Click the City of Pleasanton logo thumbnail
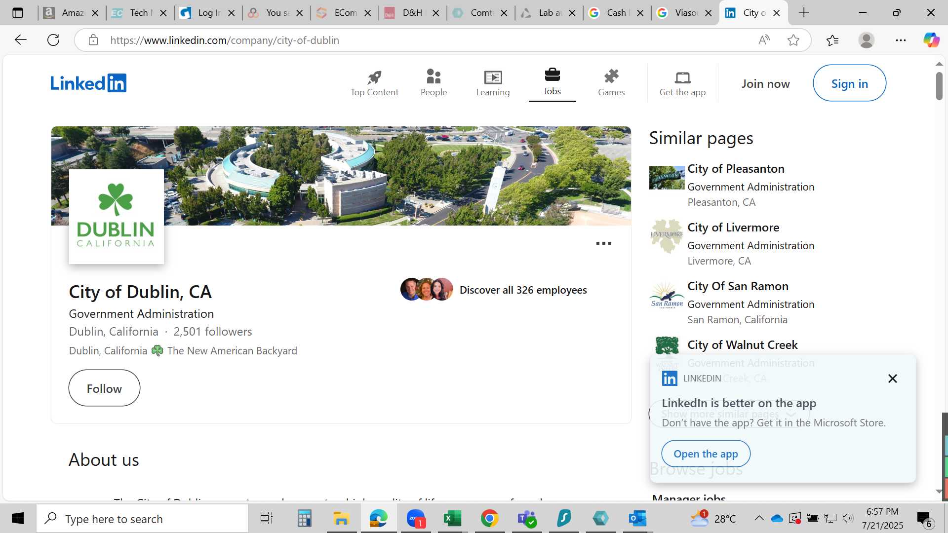 [x=667, y=178]
